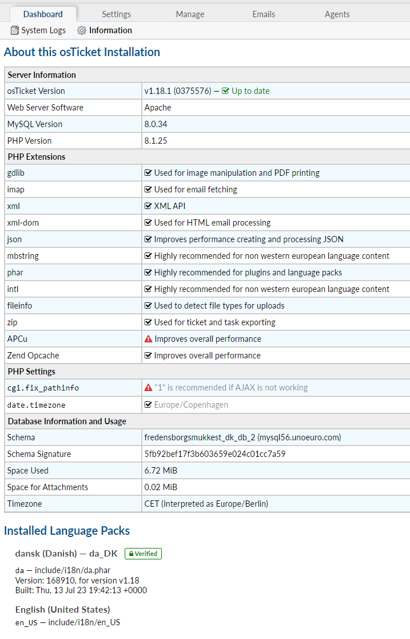This screenshot has width=410, height=639.
Task: Click the Europe/Copenhagen timezone value
Action: tap(191, 405)
